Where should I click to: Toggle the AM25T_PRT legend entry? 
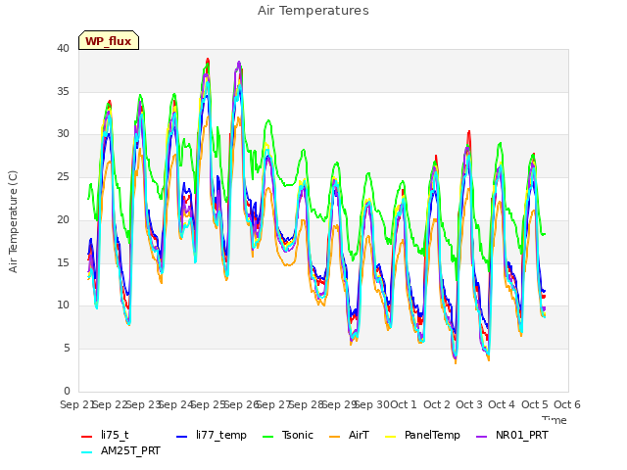(121, 450)
